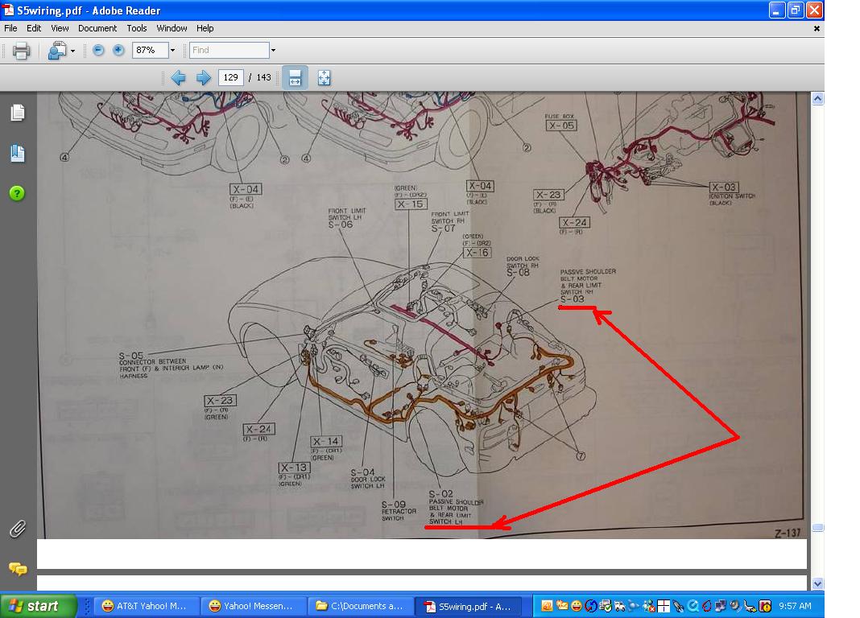Go to the previous page arrow
This screenshot has width=860, height=618.
click(x=179, y=78)
